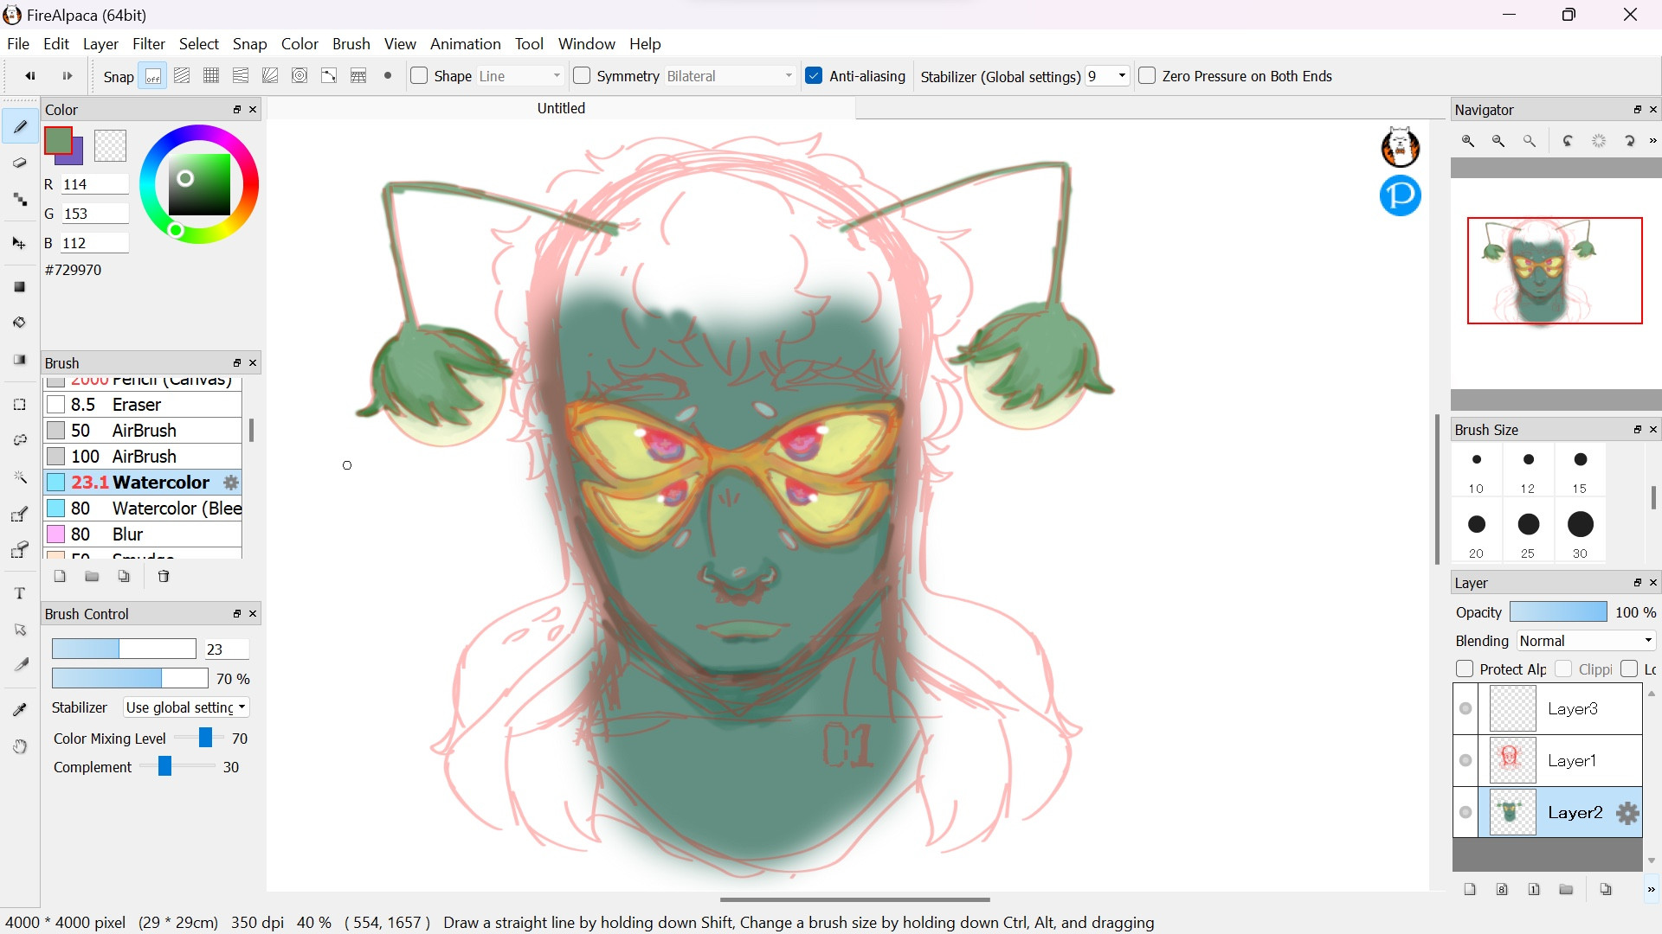Screen dimensions: 1662x934
Task: Select the Gradient tool
Action: point(20,360)
